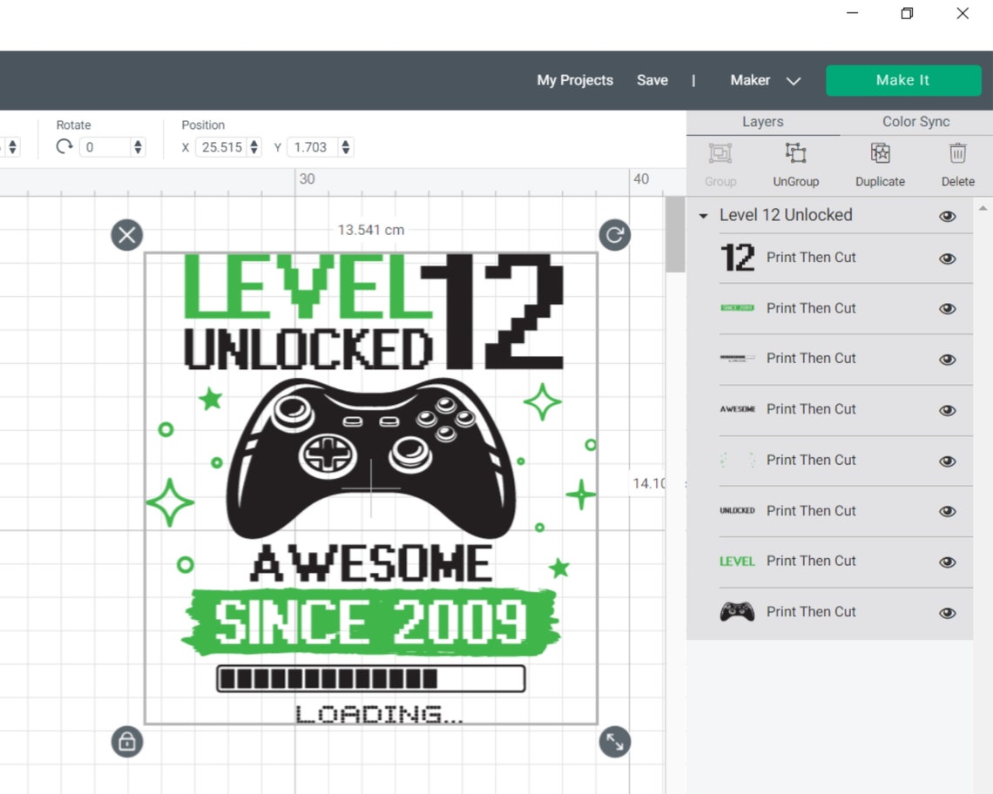Click the controller layer thumbnail icon
This screenshot has height=794, width=993.
point(738,611)
